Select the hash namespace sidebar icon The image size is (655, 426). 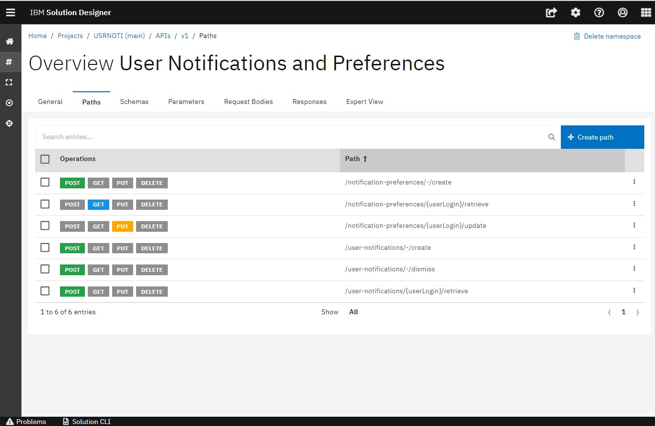click(x=9, y=62)
